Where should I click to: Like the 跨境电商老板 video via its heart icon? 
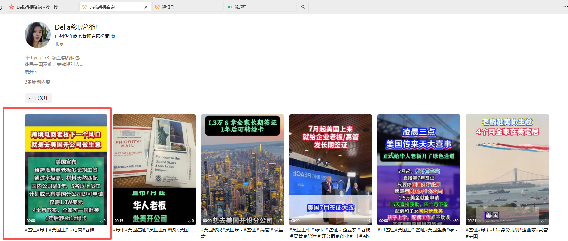[x=101, y=221]
